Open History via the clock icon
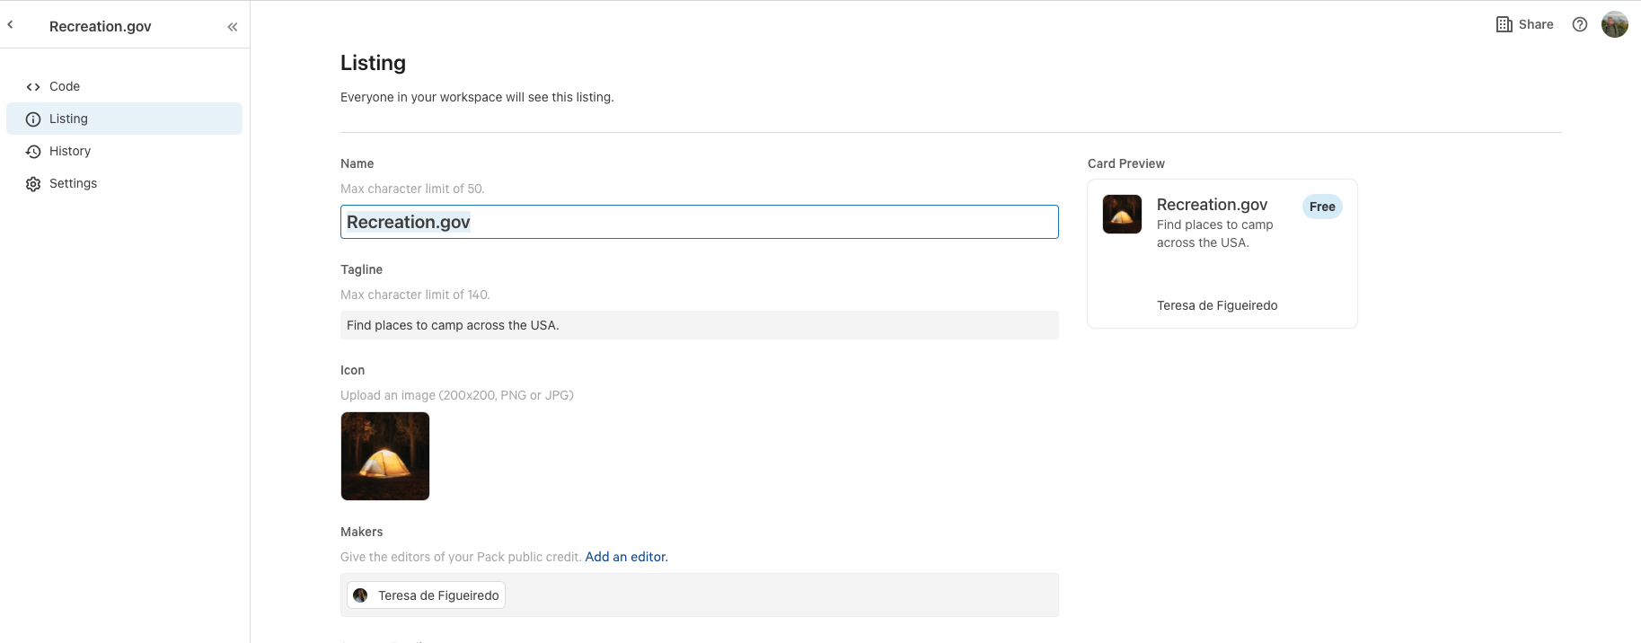This screenshot has width=1641, height=643. point(33,152)
